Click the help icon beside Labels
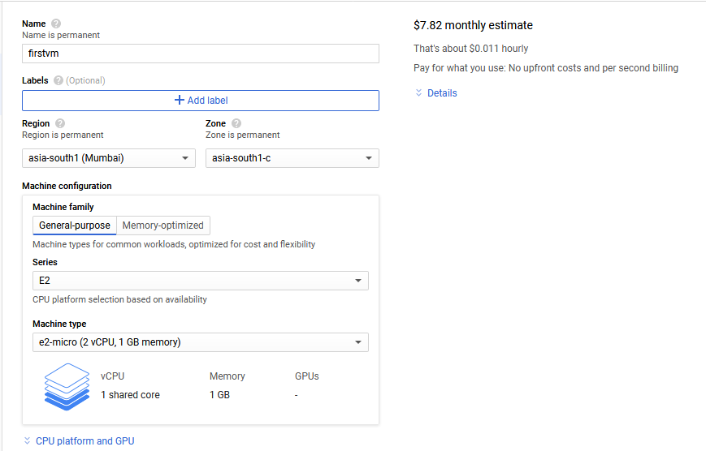706x451 pixels. (x=58, y=80)
